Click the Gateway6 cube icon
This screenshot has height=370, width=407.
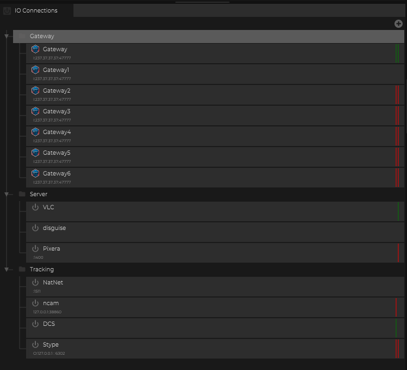click(x=35, y=173)
